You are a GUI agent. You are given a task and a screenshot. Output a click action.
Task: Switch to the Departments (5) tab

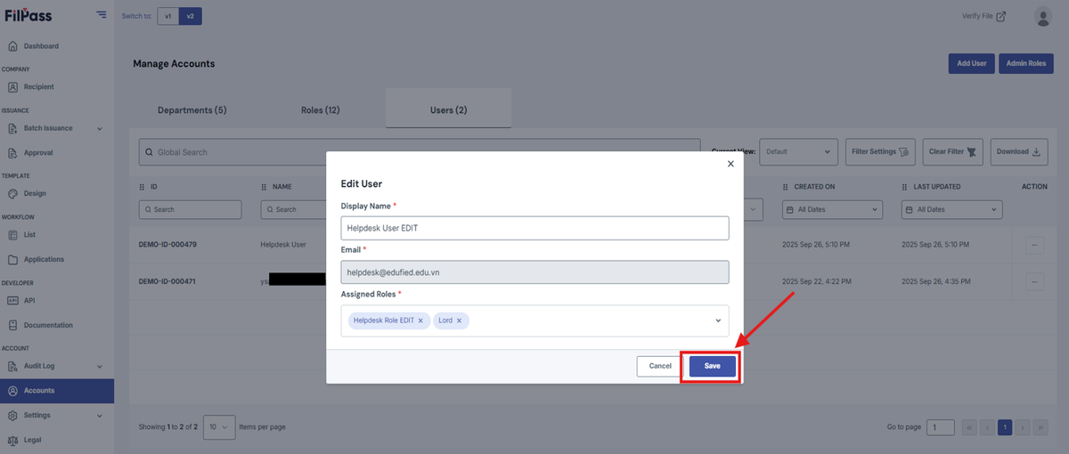point(192,110)
